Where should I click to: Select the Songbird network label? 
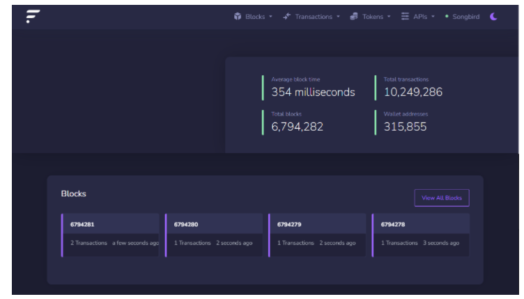pyautogui.click(x=466, y=17)
